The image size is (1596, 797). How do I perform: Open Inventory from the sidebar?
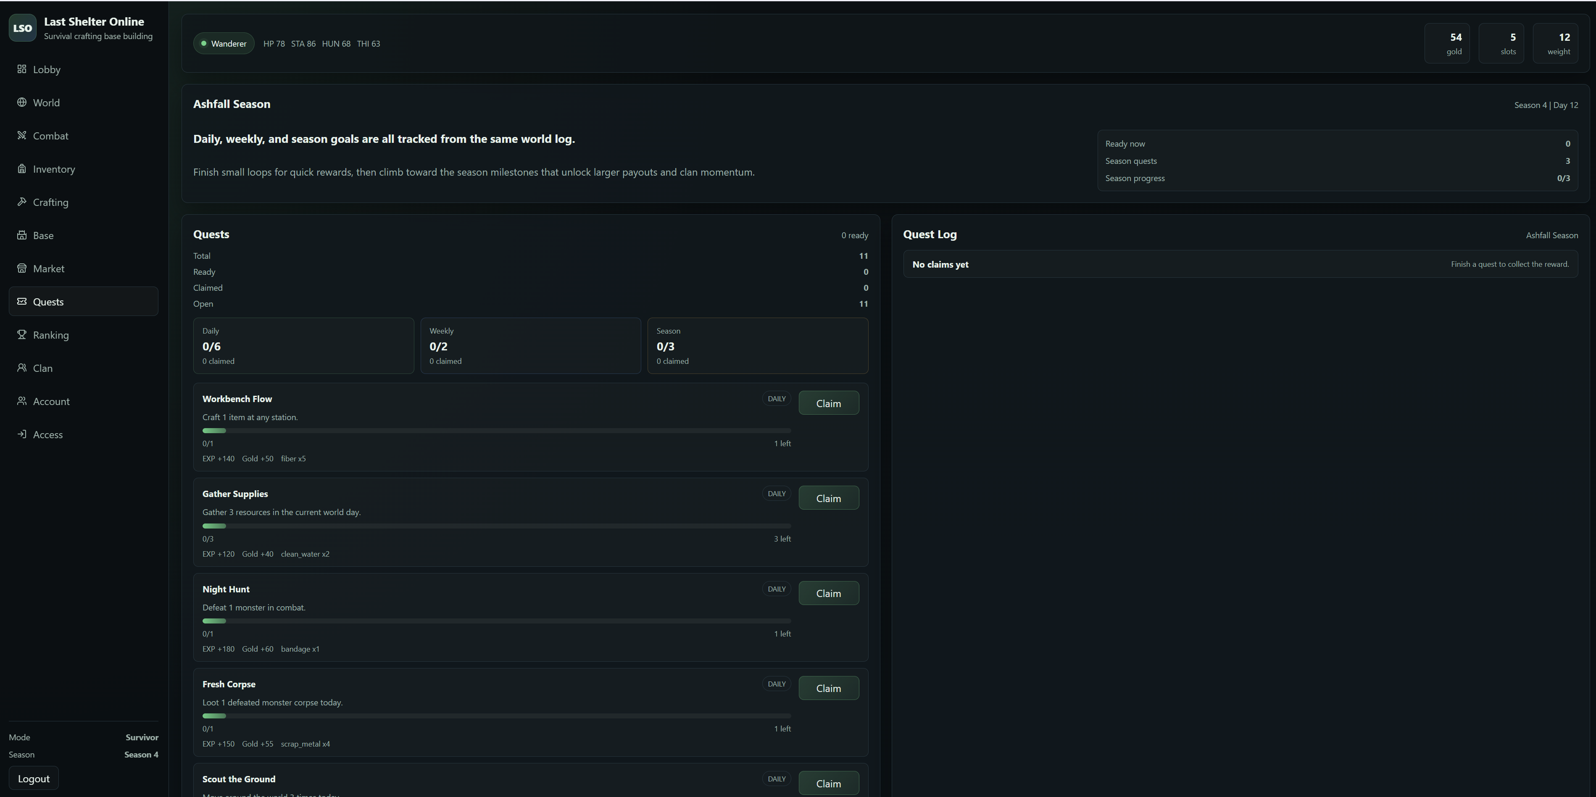(84, 169)
